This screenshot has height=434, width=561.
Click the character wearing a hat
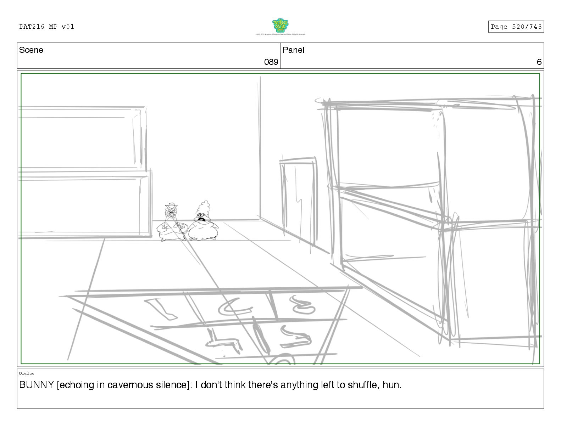[x=171, y=222]
